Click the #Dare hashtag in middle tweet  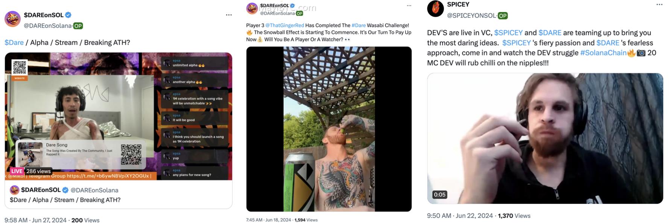tap(359, 25)
